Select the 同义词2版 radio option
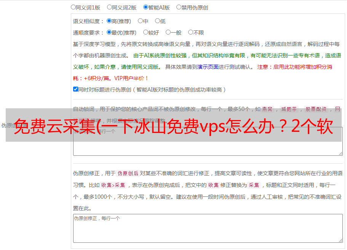The image size is (347, 250). [x=109, y=7]
